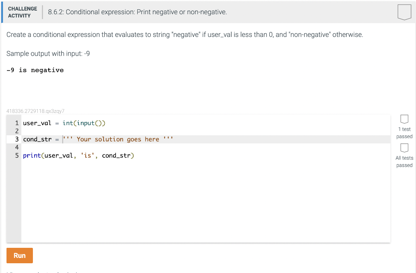Click the activity completion badge in the header
416x273 pixels.
click(404, 12)
